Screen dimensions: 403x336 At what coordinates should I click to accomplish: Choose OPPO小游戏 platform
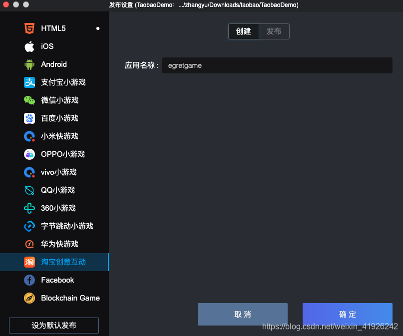point(54,154)
